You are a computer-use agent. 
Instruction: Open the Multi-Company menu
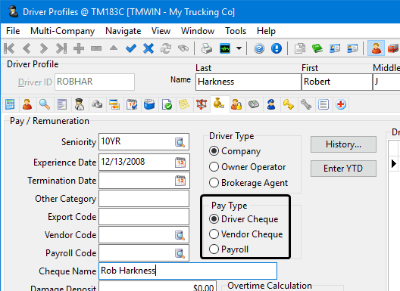(x=62, y=31)
